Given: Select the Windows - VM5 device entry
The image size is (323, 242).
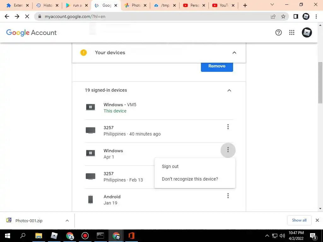Looking at the screenshot, I should (x=159, y=108).
